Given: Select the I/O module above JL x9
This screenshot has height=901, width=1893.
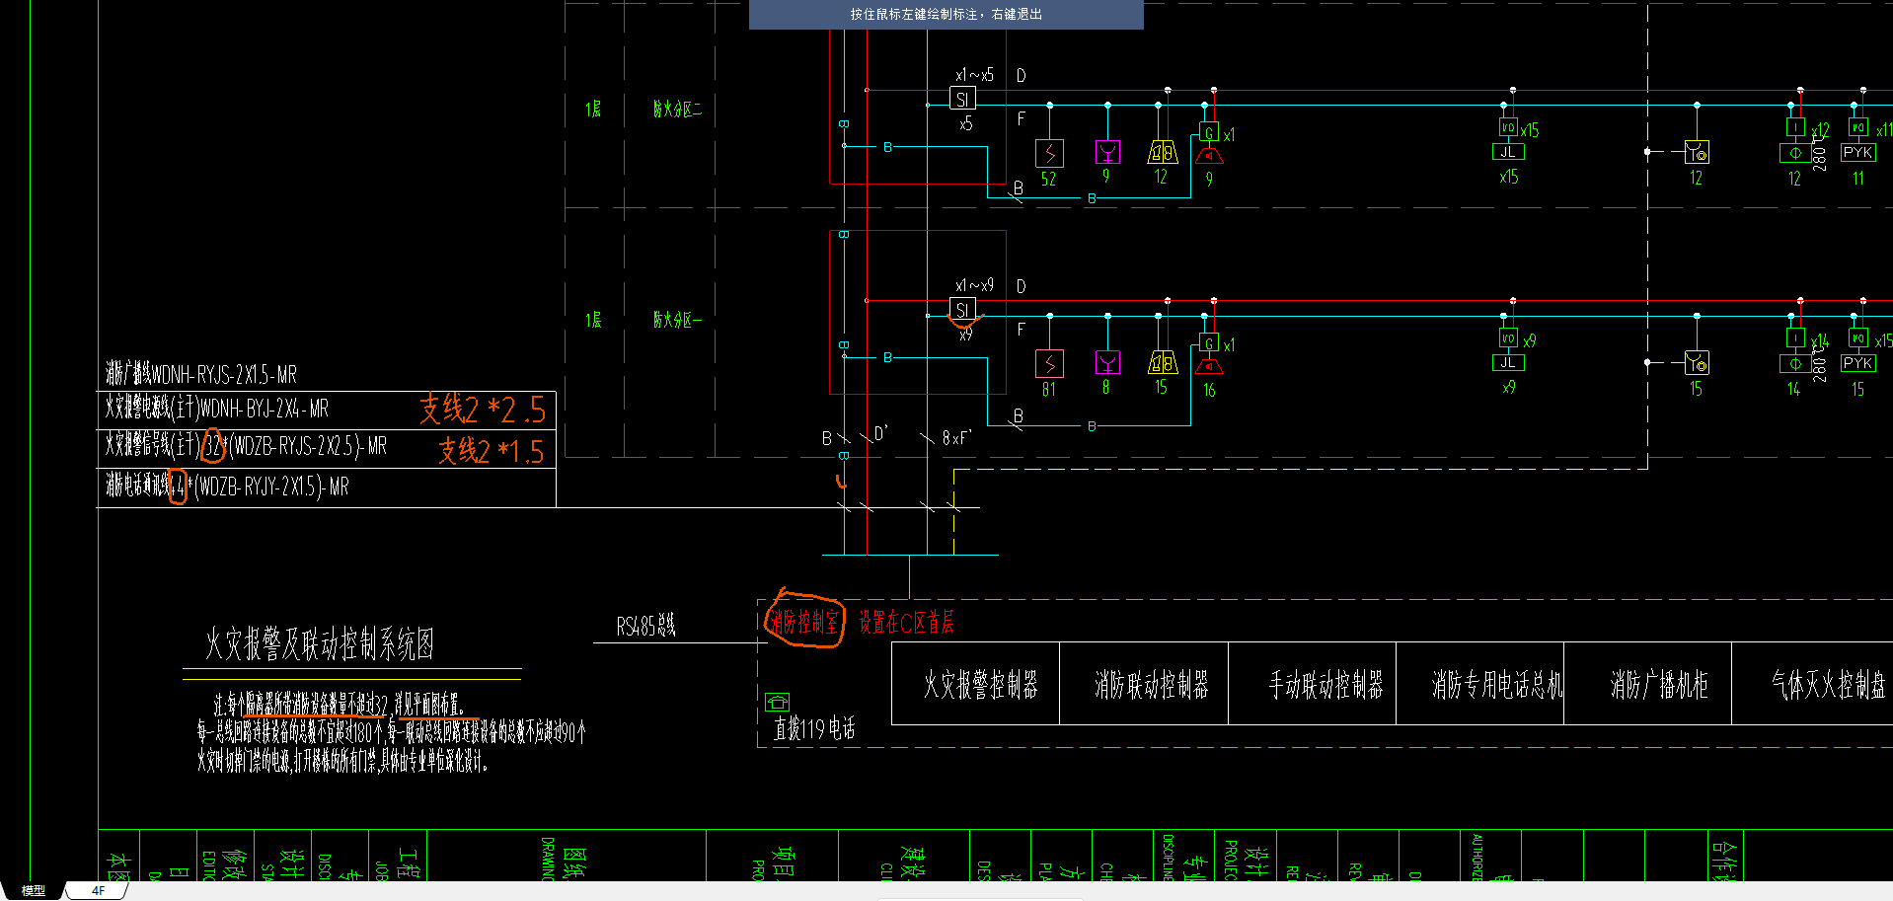Looking at the screenshot, I should coord(1508,338).
